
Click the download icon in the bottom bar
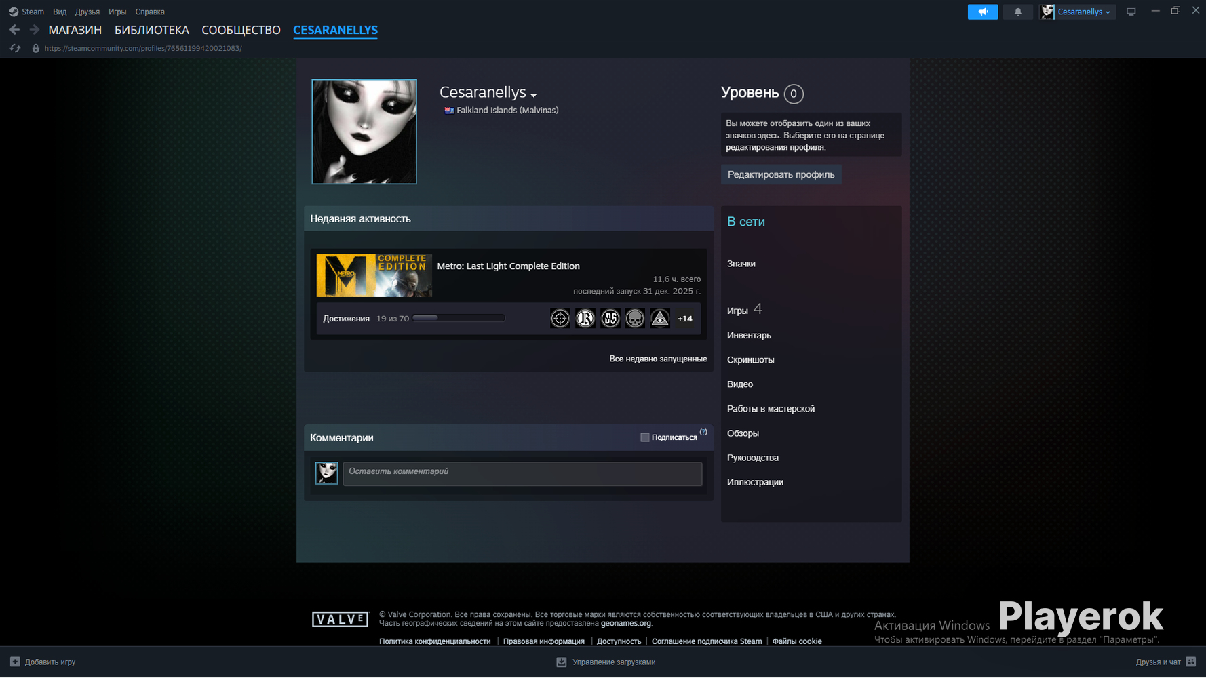[x=562, y=662]
